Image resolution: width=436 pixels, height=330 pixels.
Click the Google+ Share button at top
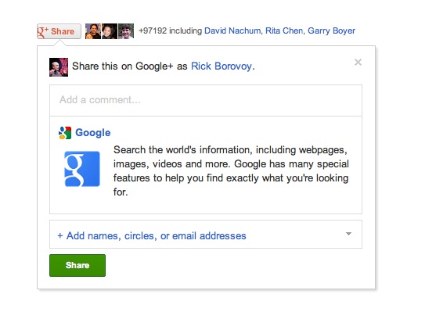[x=59, y=31]
